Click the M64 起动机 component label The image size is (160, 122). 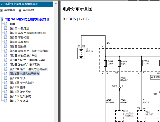pyautogui.click(x=149, y=113)
